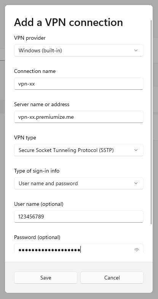Reveal the password with the eye icon

coord(137,250)
